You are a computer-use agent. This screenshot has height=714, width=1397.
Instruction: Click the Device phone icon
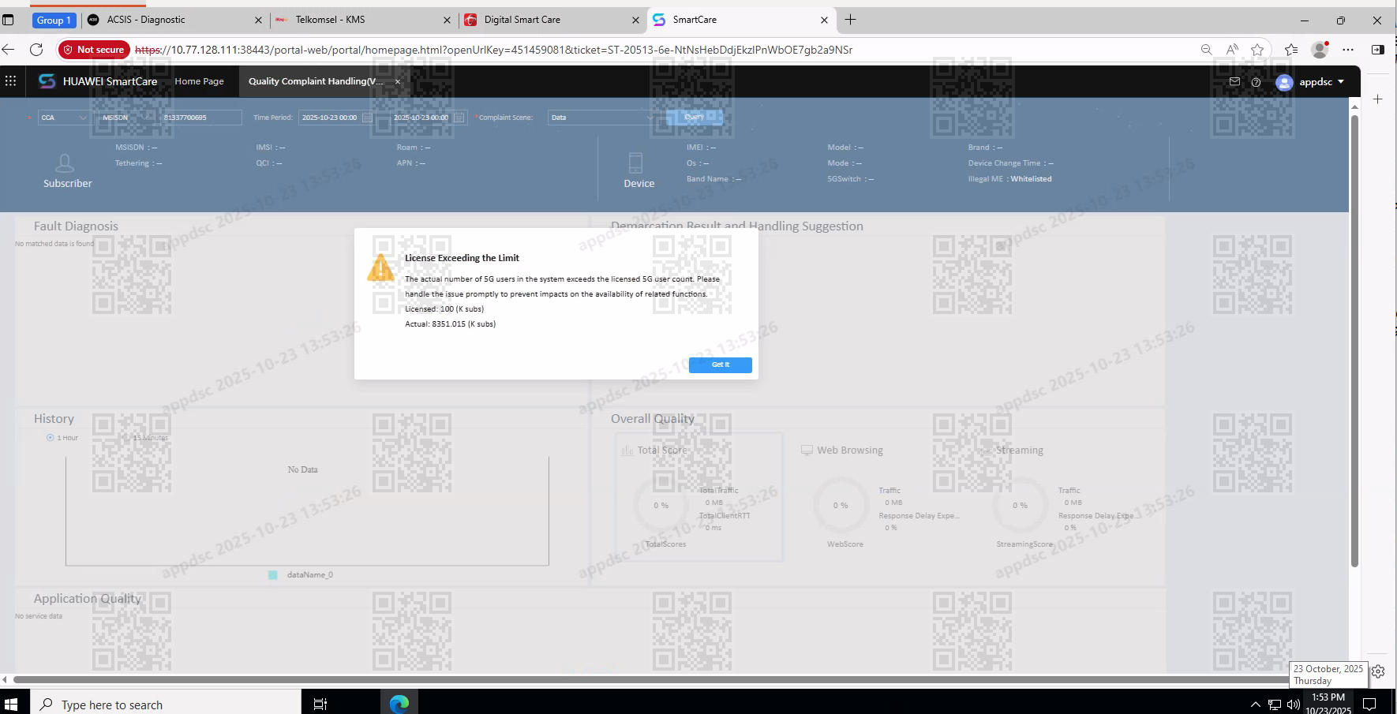(635, 163)
